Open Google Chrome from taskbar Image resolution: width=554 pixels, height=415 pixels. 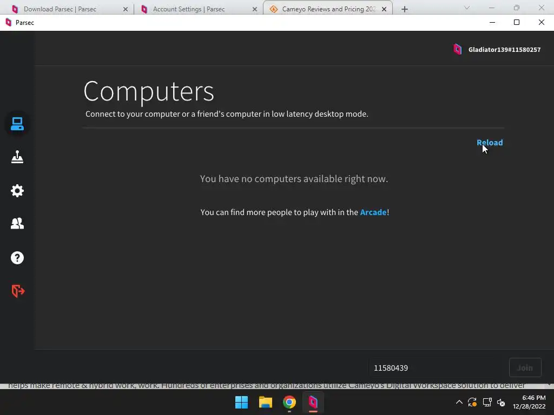pos(289,402)
